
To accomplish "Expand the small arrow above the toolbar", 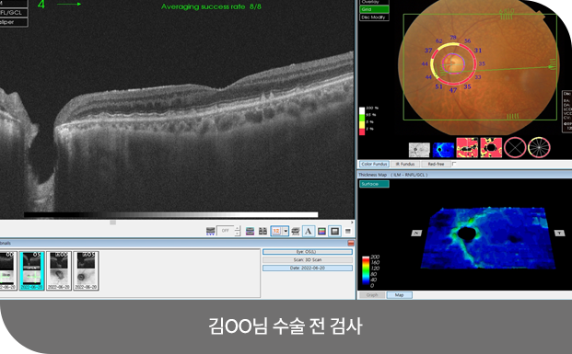I will (x=352, y=223).
